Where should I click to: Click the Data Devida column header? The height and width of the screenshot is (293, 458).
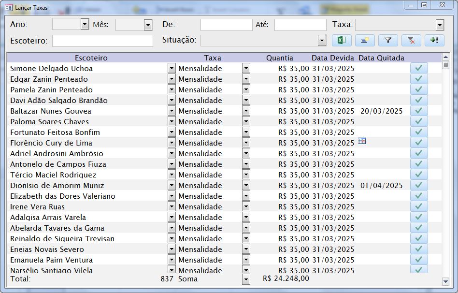333,58
